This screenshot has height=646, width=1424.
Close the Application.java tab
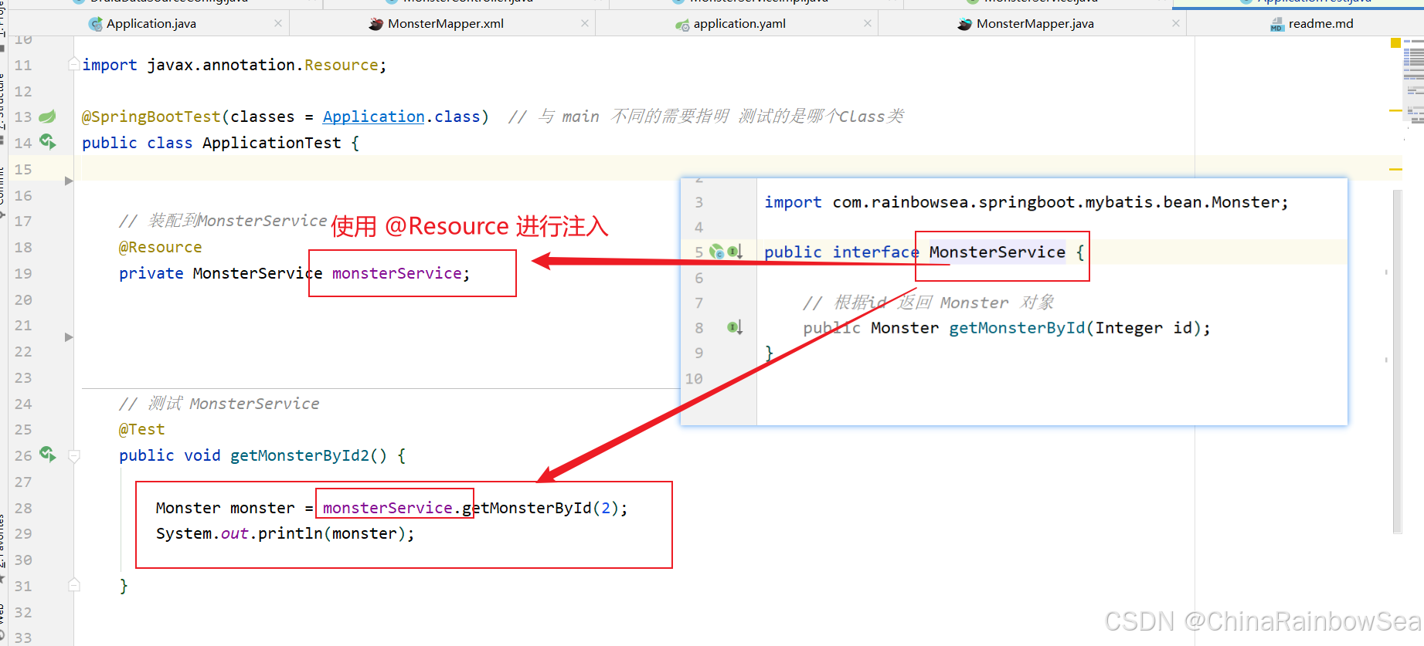(x=277, y=24)
